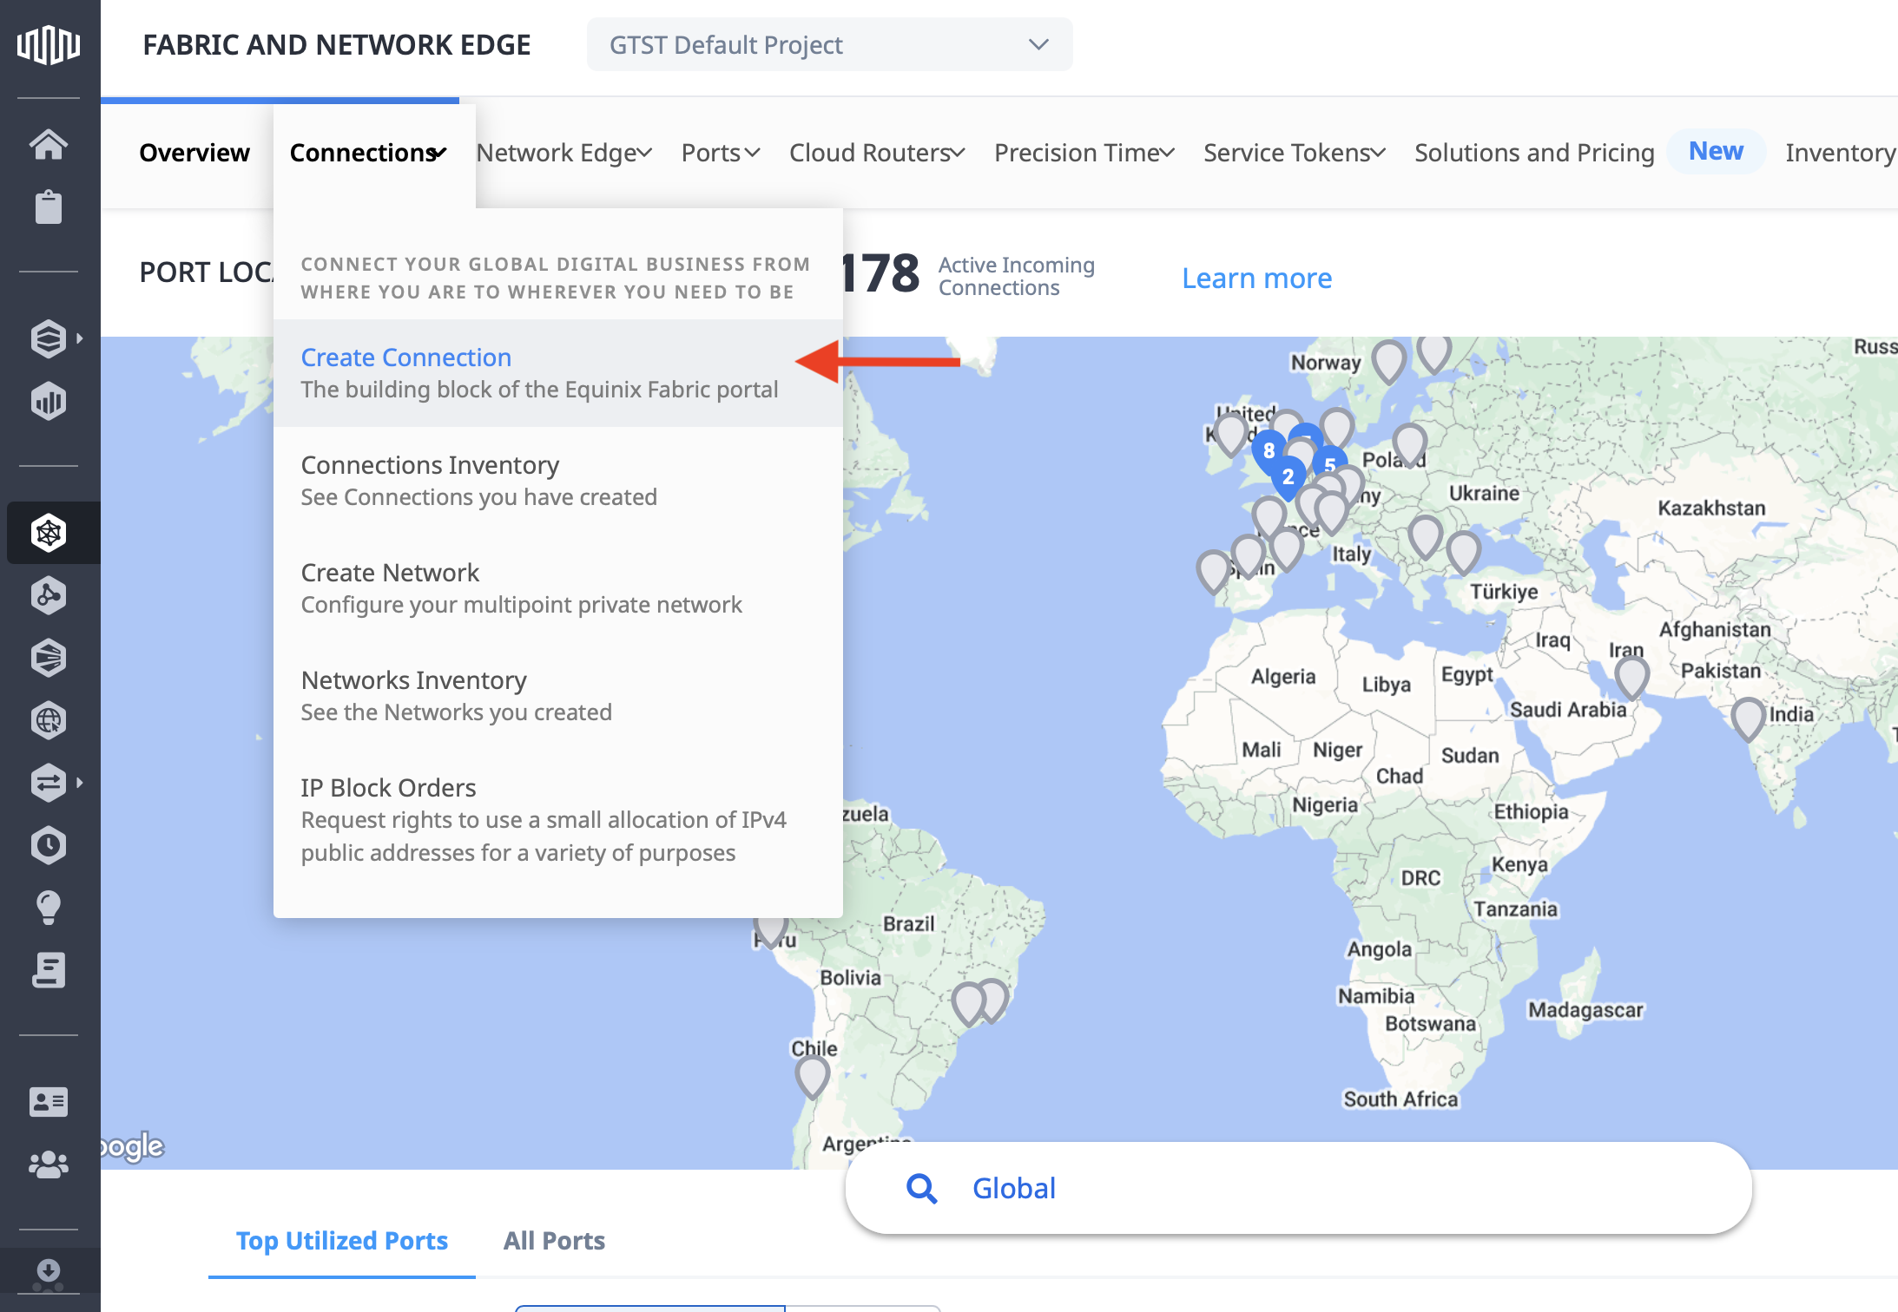
Task: Open the clipboard orders icon in sidebar
Action: click(x=49, y=207)
